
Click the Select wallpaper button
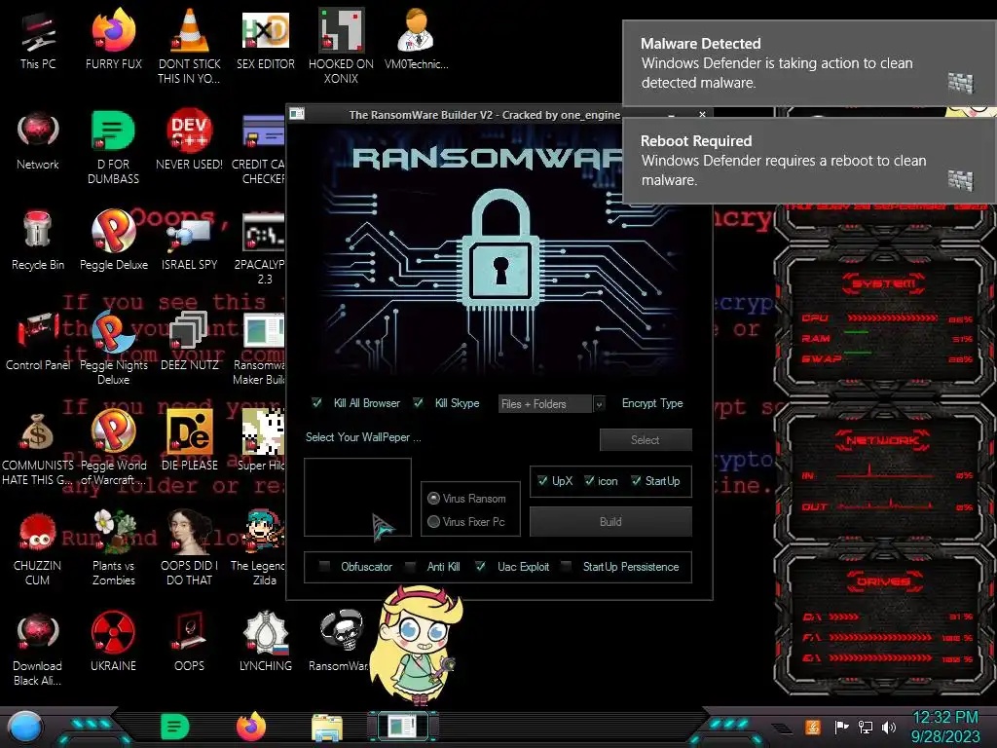pyautogui.click(x=646, y=439)
